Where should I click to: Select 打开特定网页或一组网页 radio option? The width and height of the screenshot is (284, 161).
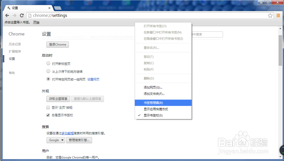48,79
